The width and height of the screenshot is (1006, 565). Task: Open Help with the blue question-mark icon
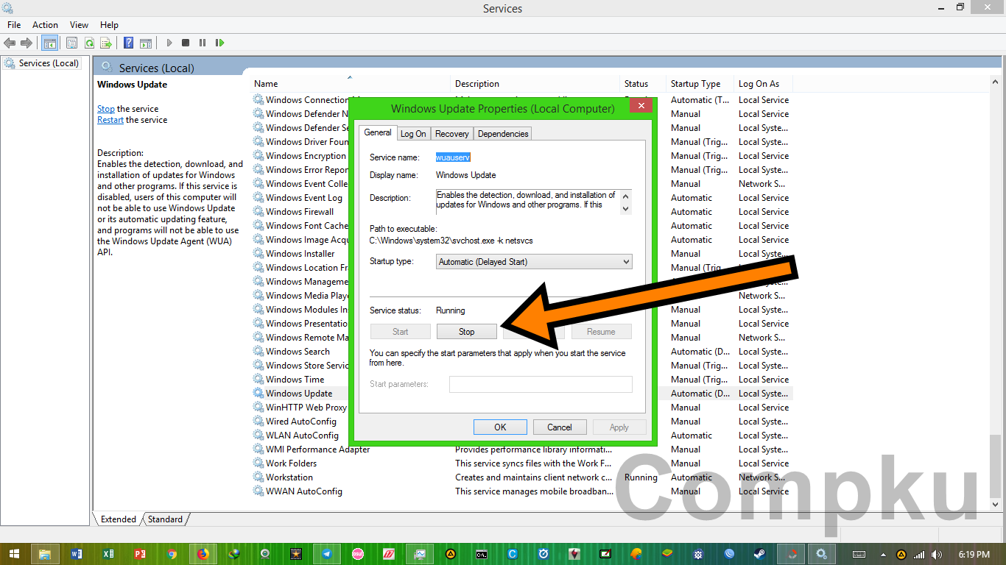[x=129, y=43]
